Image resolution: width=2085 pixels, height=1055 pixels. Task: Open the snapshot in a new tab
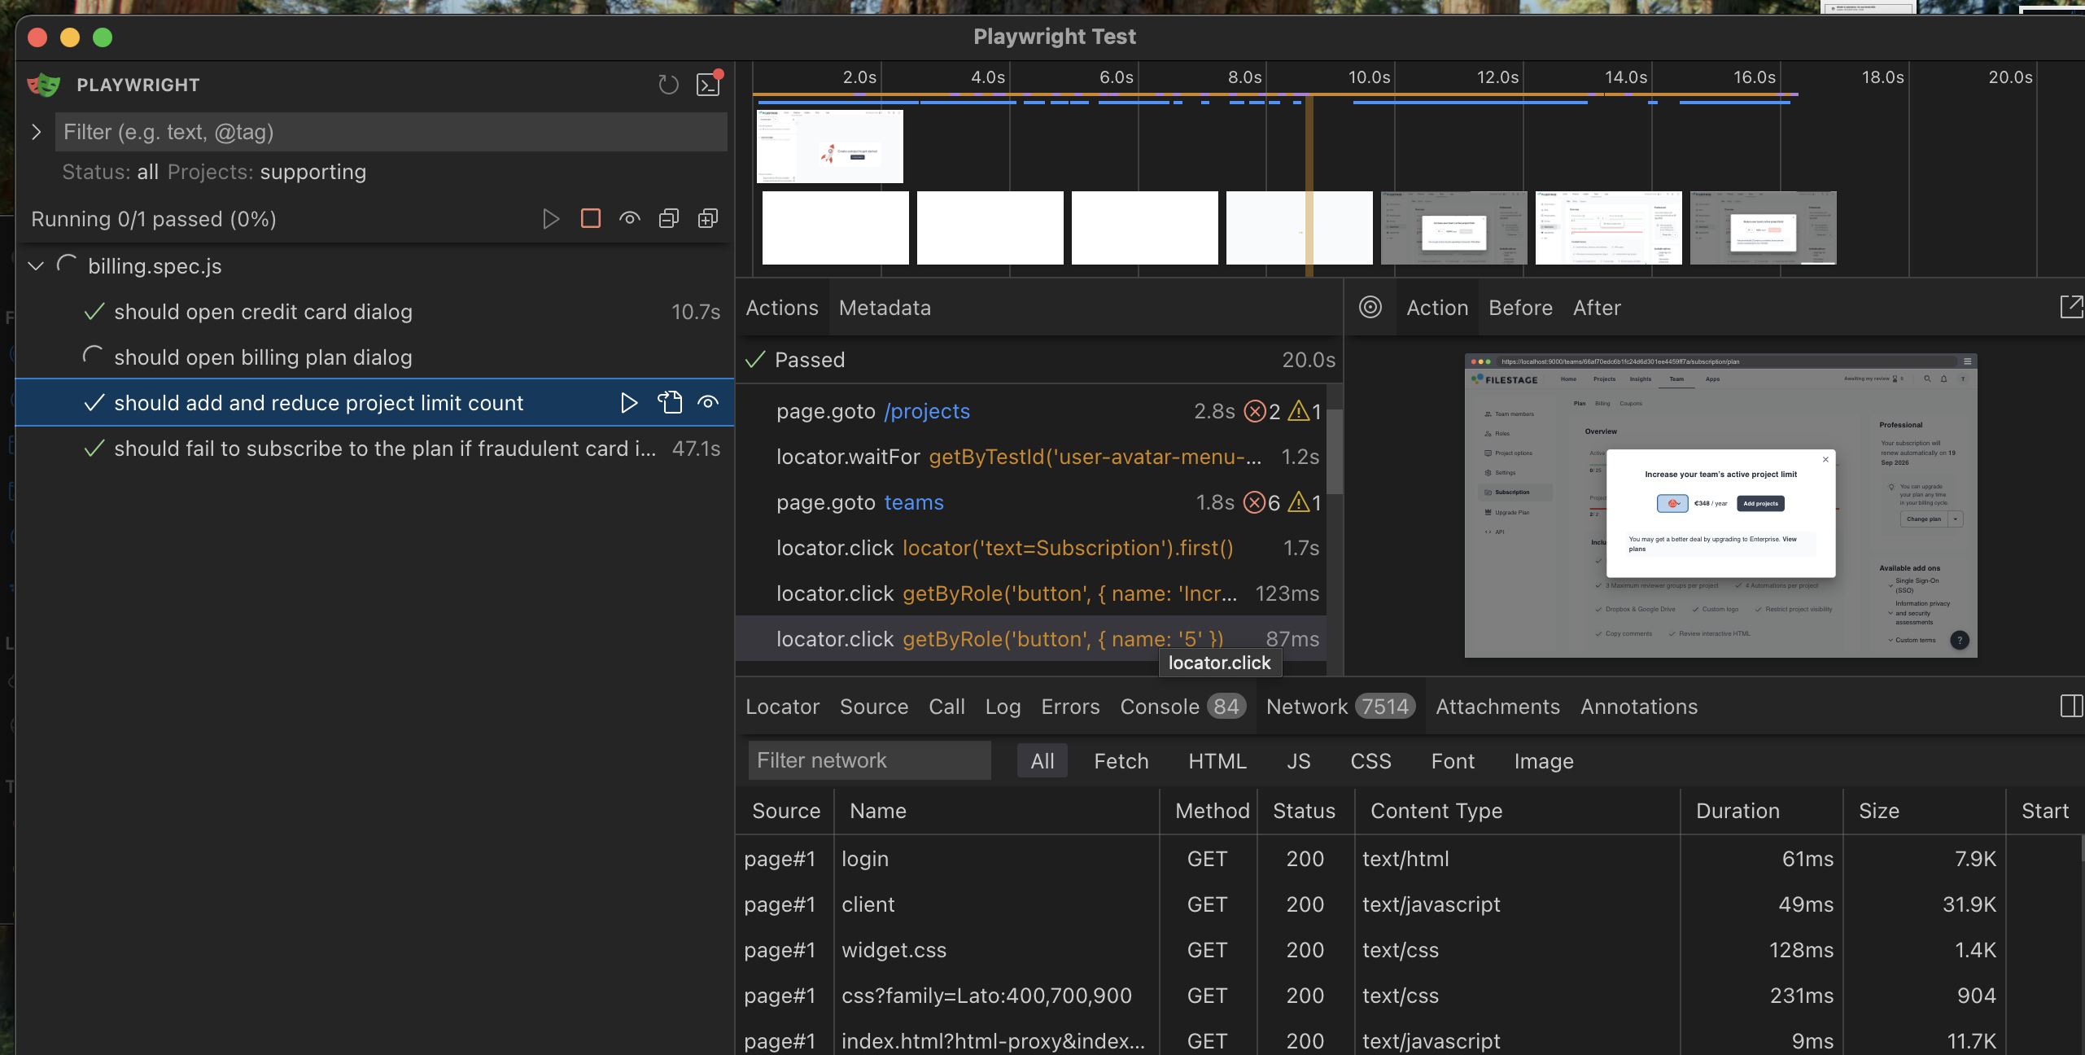click(x=2070, y=308)
